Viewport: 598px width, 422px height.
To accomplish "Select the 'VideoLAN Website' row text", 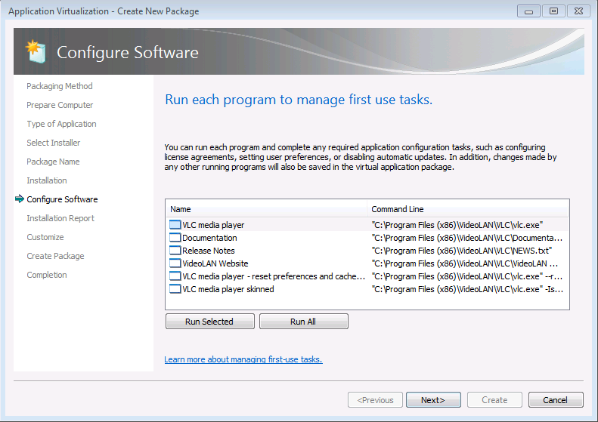I will tap(215, 263).
